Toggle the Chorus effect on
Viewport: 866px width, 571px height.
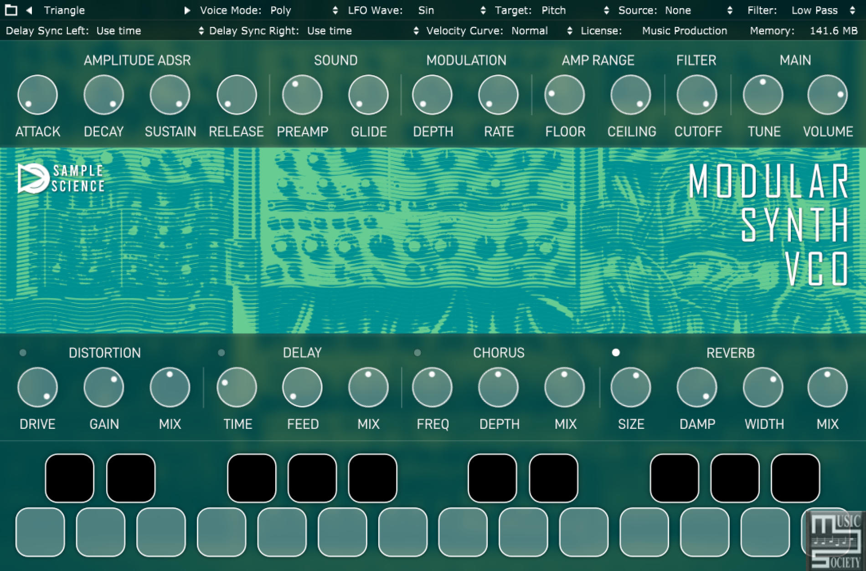418,353
